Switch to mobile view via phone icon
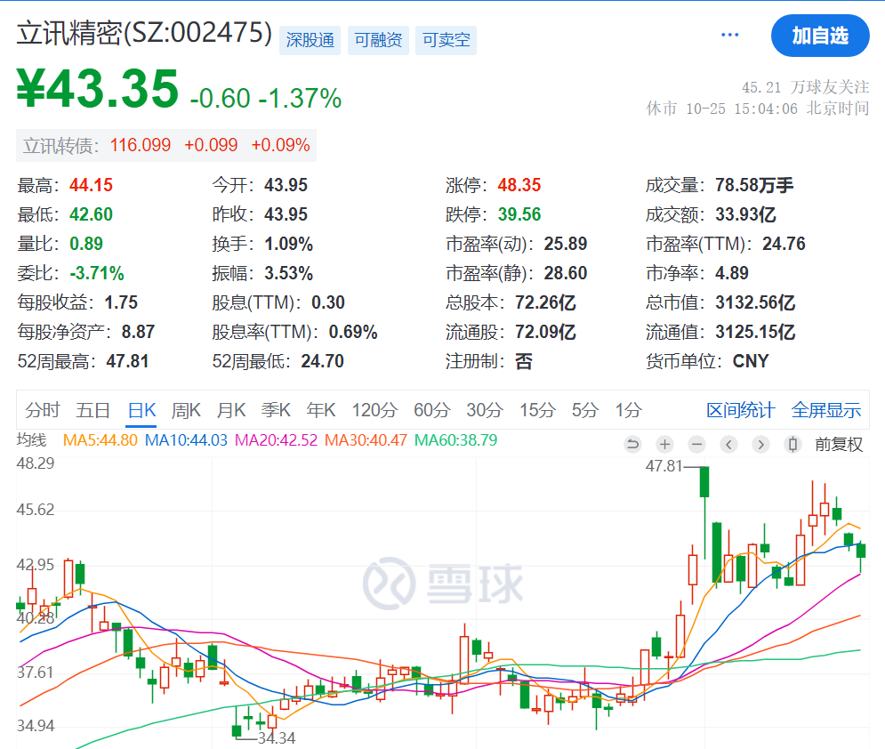 coord(792,444)
